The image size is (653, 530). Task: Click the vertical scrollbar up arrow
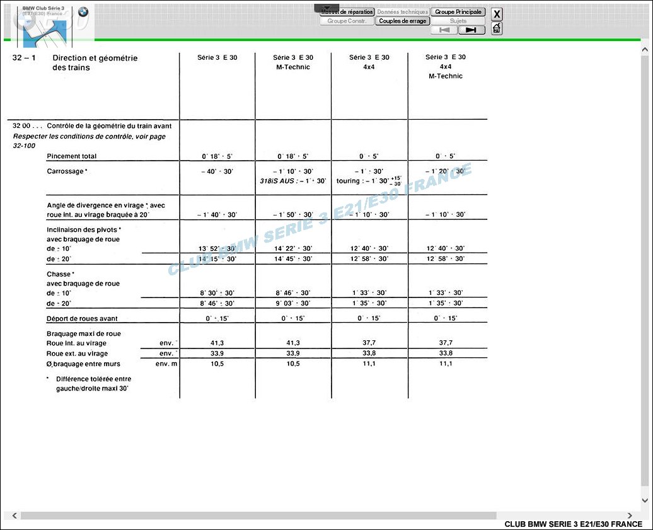[645, 50]
